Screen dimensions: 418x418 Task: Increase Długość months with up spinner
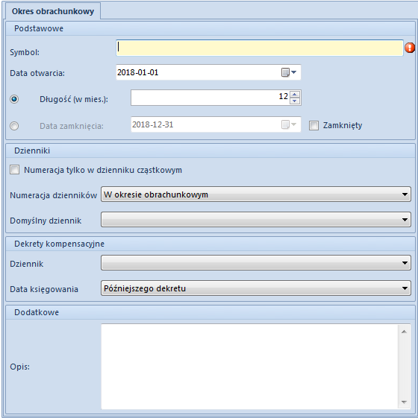(x=295, y=95)
